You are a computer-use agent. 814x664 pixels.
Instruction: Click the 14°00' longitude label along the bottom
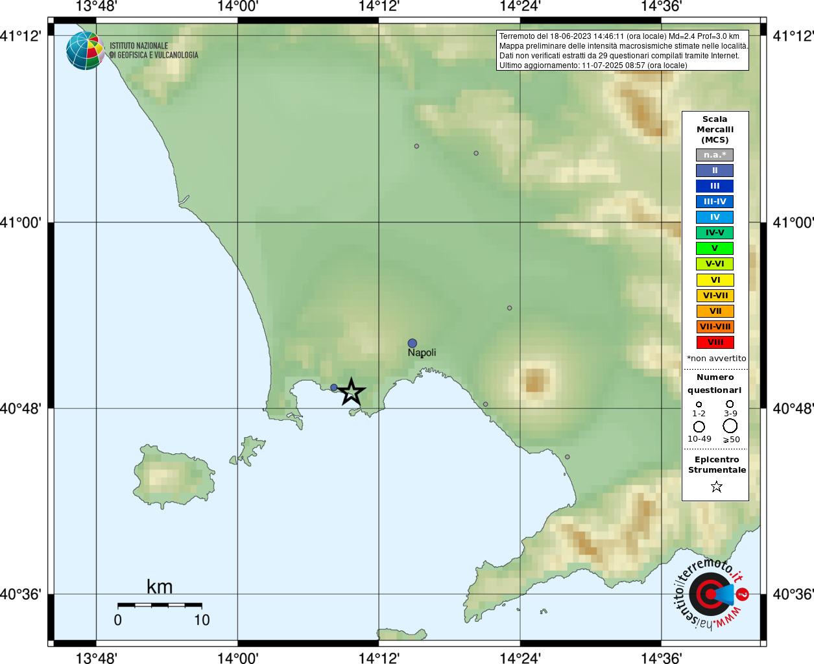[x=237, y=658]
